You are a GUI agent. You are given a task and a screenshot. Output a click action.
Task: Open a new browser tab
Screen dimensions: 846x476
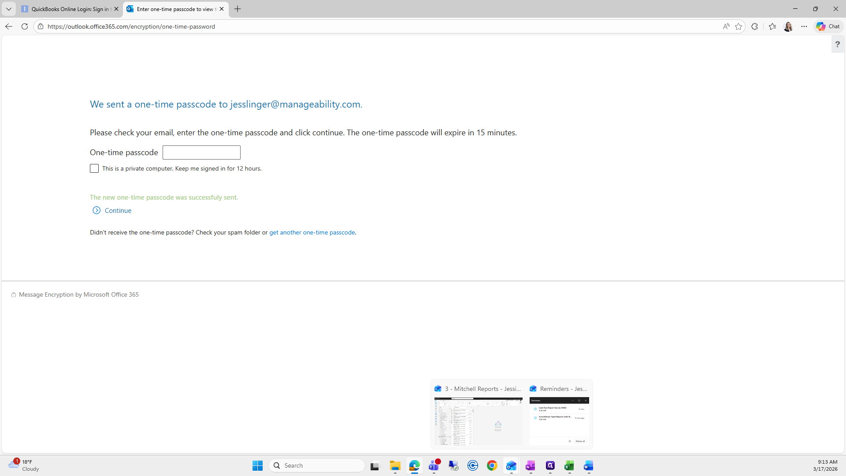click(x=237, y=9)
